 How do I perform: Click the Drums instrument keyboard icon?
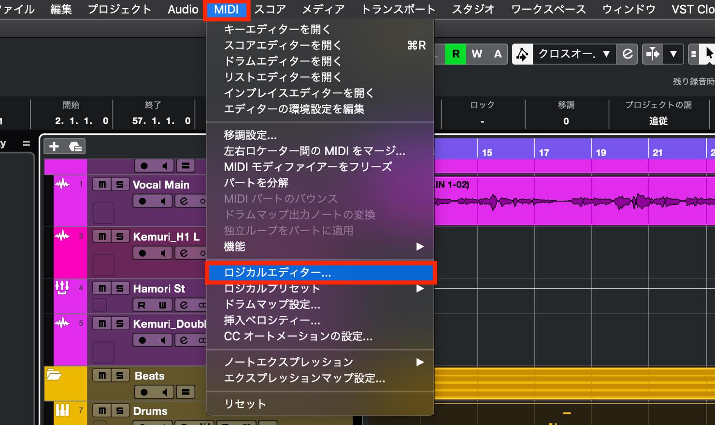tap(62, 410)
